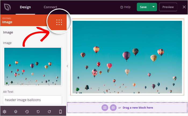
Task: Open the Help link
Action: point(125,7)
